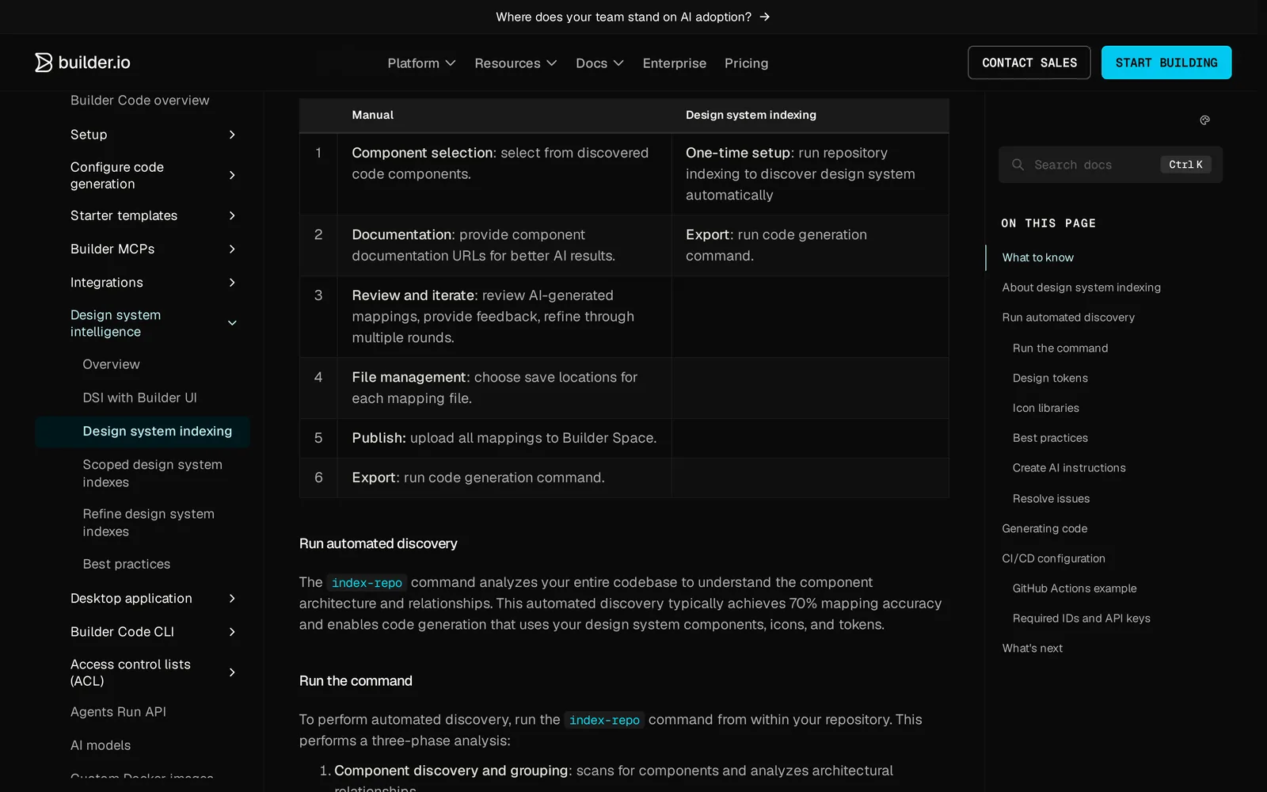Image resolution: width=1267 pixels, height=792 pixels.
Task: Click the arrow in the AI adoption banner
Action: pyautogui.click(x=764, y=17)
